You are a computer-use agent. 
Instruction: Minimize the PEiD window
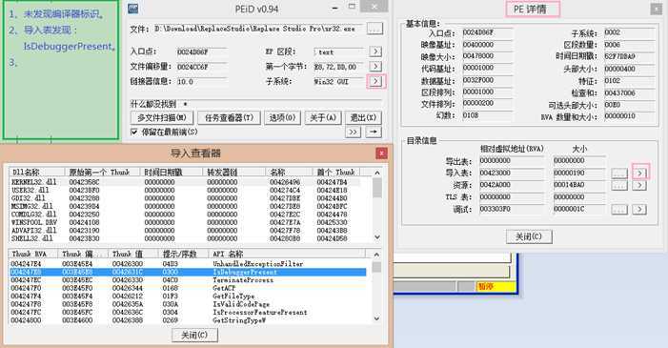pyautogui.click(x=335, y=8)
